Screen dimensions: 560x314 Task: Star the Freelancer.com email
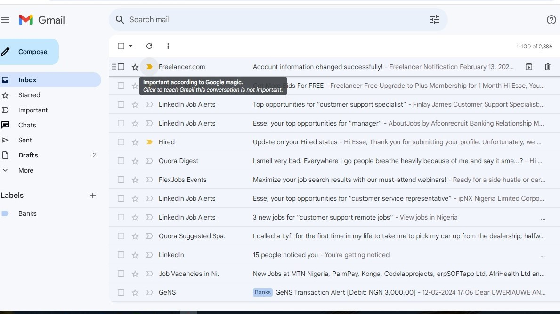(x=135, y=67)
